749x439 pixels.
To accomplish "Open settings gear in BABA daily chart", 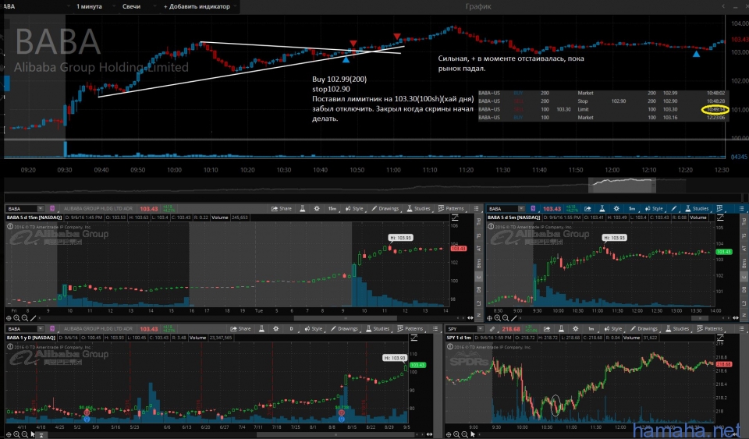I will coord(275,329).
